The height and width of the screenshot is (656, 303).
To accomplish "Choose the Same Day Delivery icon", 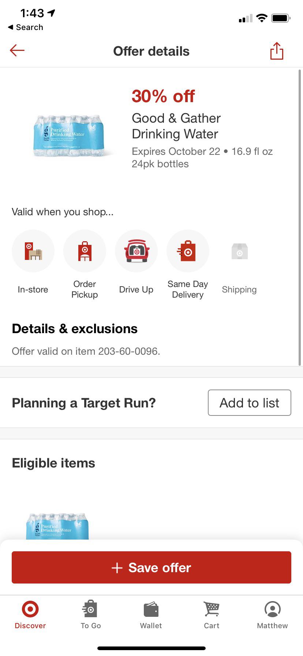I will (x=188, y=251).
